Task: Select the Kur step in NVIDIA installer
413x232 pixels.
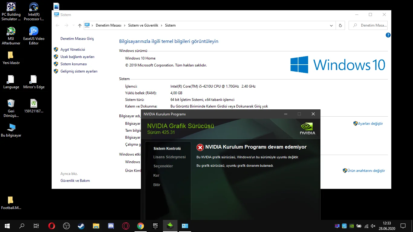Action: click(x=156, y=176)
